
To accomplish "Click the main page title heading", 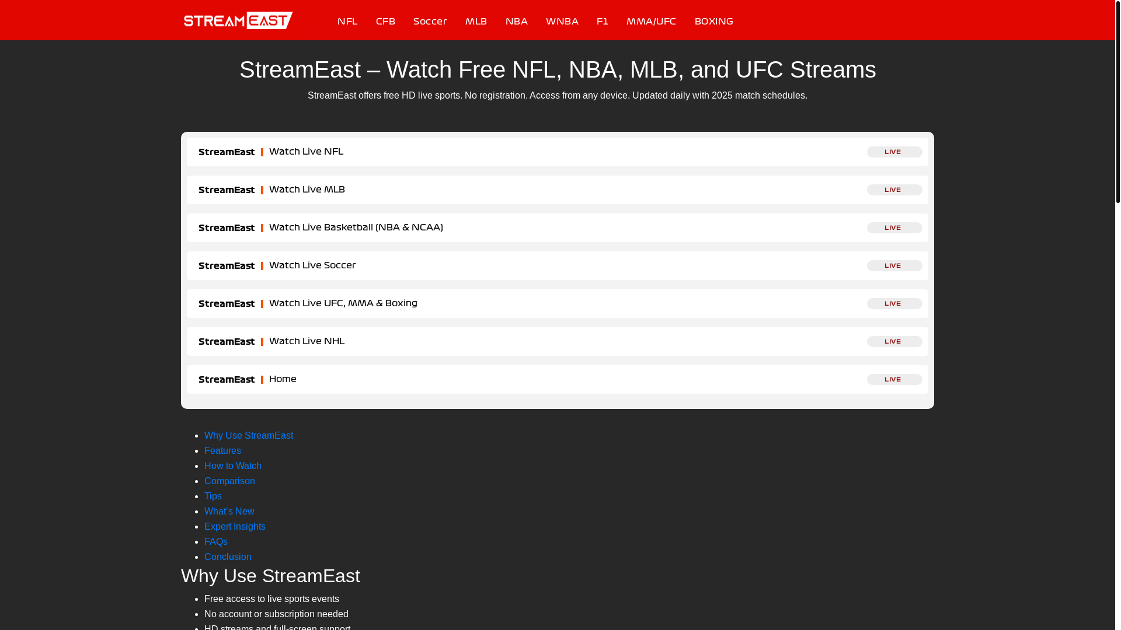I will pyautogui.click(x=558, y=70).
